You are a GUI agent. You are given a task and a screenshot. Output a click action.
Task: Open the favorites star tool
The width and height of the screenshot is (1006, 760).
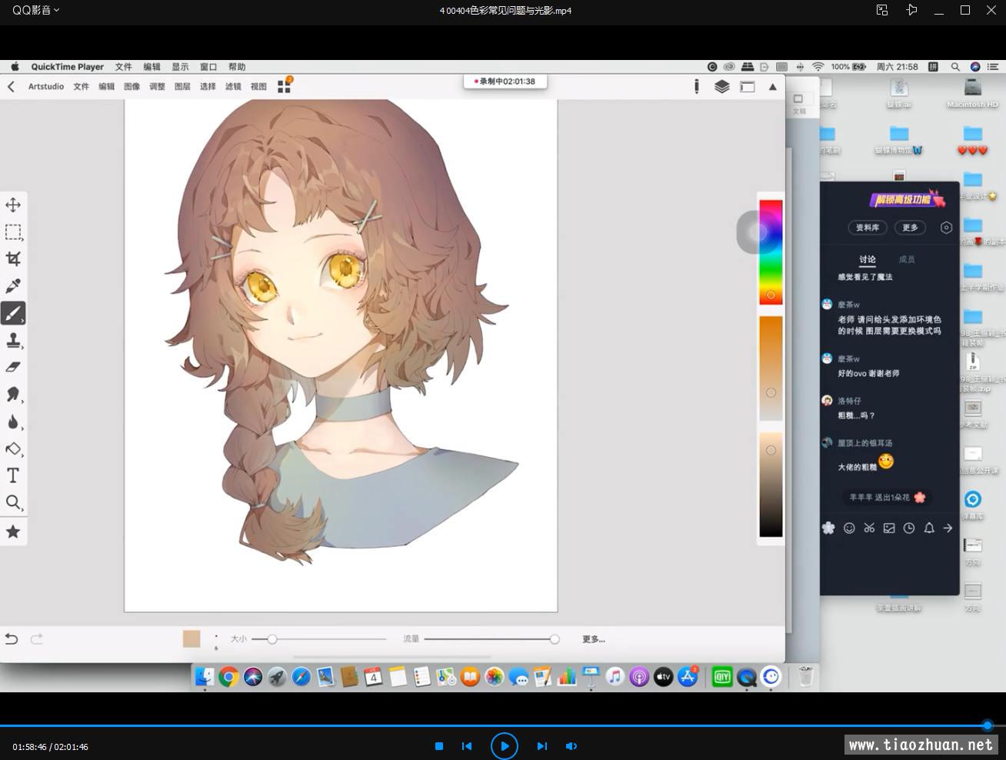(x=13, y=532)
